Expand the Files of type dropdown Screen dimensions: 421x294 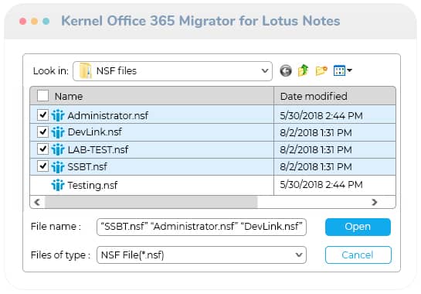(x=299, y=255)
